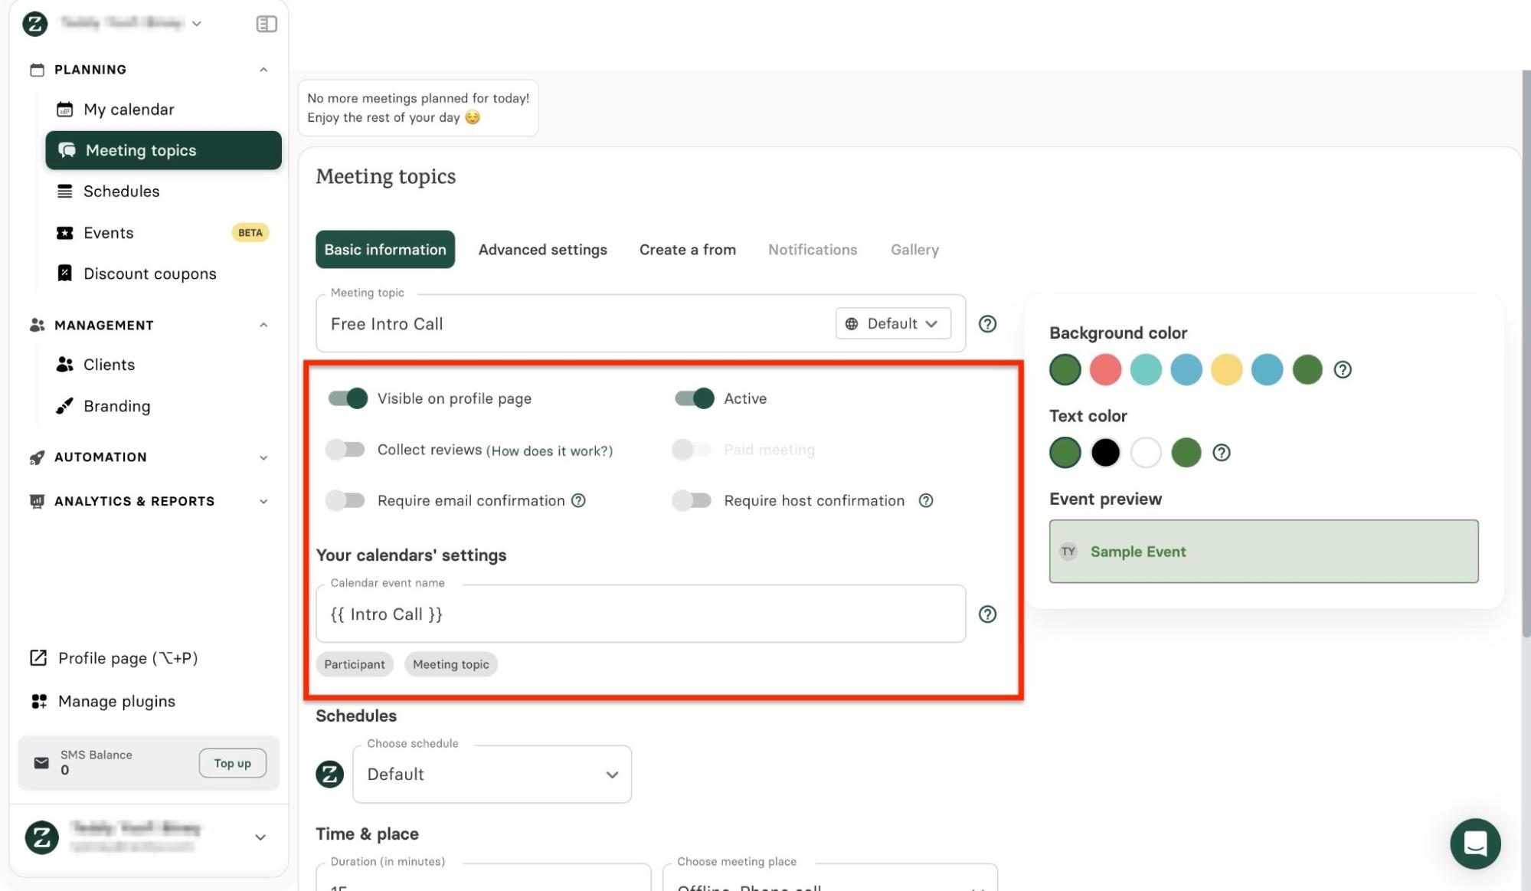
Task: Click the Calendar event name field
Action: coord(640,614)
